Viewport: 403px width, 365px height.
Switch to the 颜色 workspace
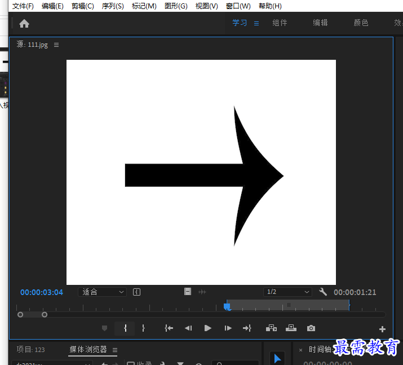tap(361, 23)
